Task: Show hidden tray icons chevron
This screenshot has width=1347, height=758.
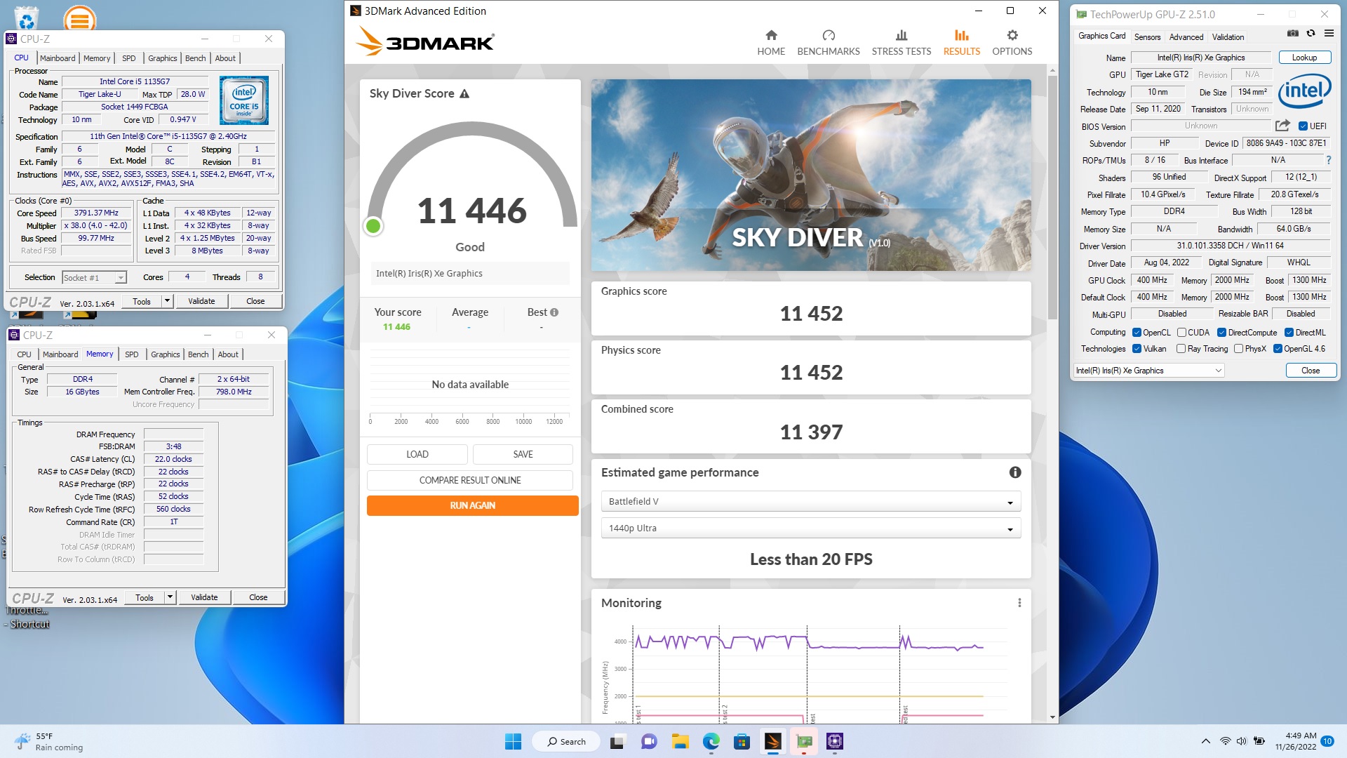Action: [1205, 741]
